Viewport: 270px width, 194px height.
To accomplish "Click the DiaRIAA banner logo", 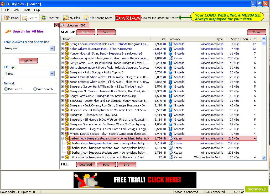I will tap(128, 18).
